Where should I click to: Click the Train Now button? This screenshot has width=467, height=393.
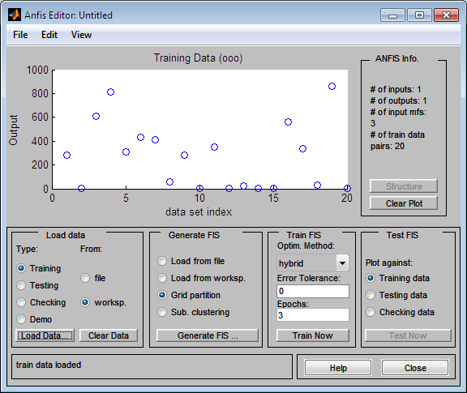313,335
